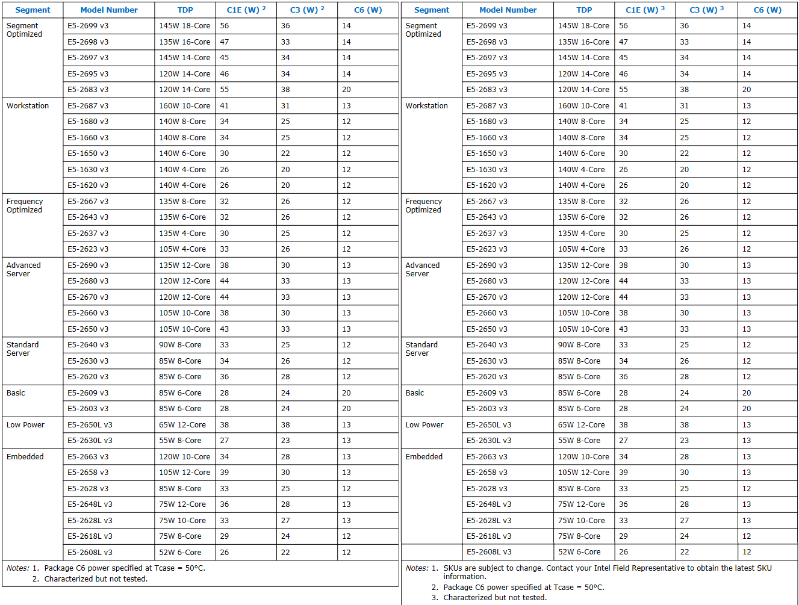Click C3 value 38 in right table's E5-2650L row
This screenshot has height=605, width=799.
685,425
